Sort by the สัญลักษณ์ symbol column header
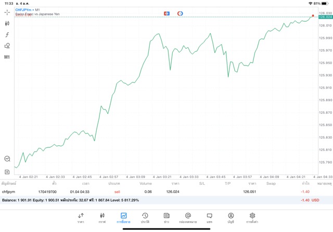This screenshot has height=232, width=333. (x=9, y=184)
